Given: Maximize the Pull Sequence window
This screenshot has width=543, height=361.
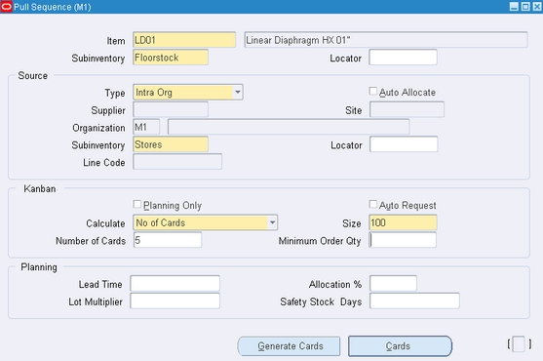Looking at the screenshot, I should (525, 7).
